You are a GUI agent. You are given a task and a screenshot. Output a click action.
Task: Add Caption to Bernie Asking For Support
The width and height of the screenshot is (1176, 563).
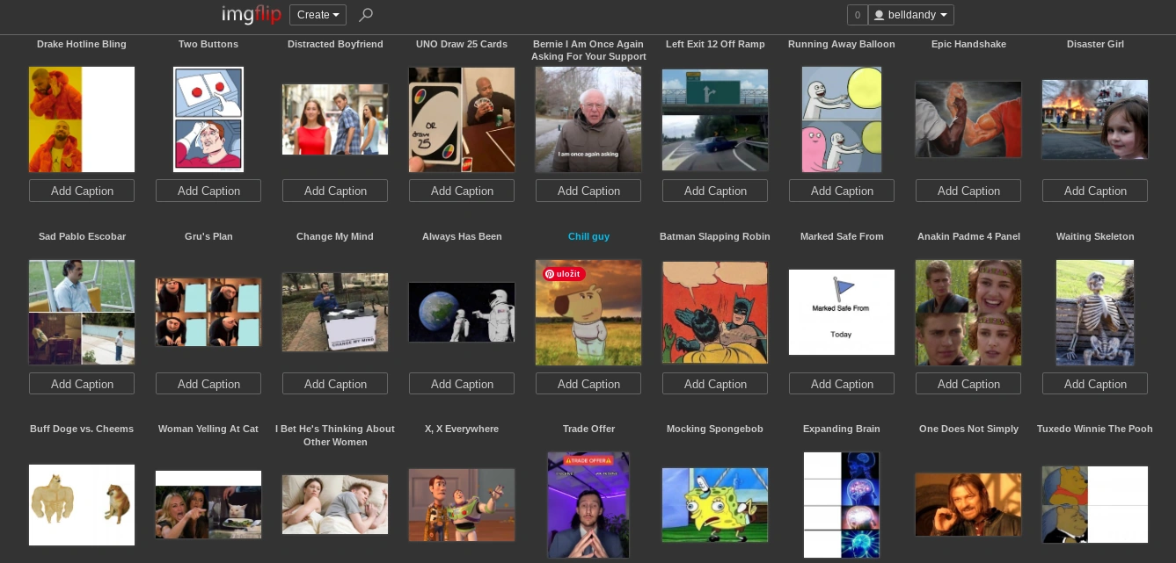pos(588,191)
